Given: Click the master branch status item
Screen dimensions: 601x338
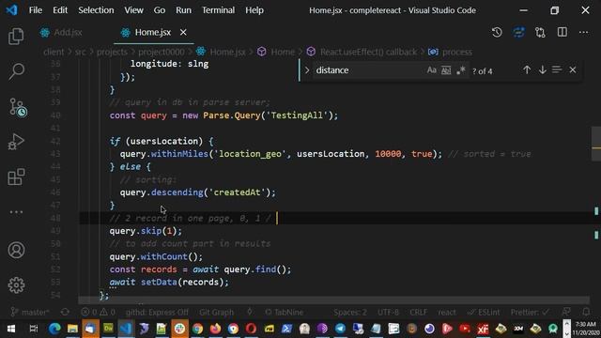Looking at the screenshot, I should coord(30,313).
